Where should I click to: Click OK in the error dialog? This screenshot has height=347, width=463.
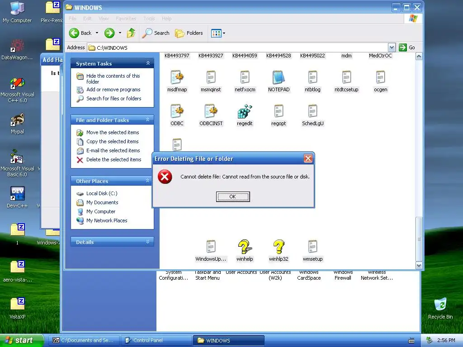[233, 197]
